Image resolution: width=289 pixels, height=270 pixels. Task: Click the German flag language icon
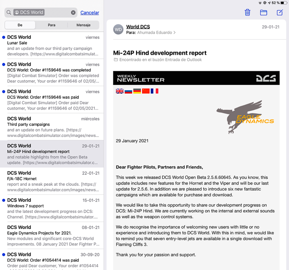point(137,91)
